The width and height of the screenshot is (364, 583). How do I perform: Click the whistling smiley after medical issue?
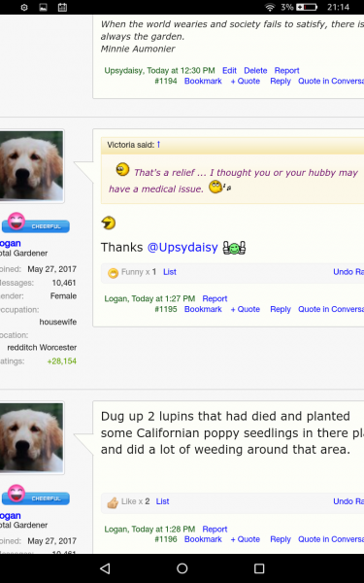219,187
